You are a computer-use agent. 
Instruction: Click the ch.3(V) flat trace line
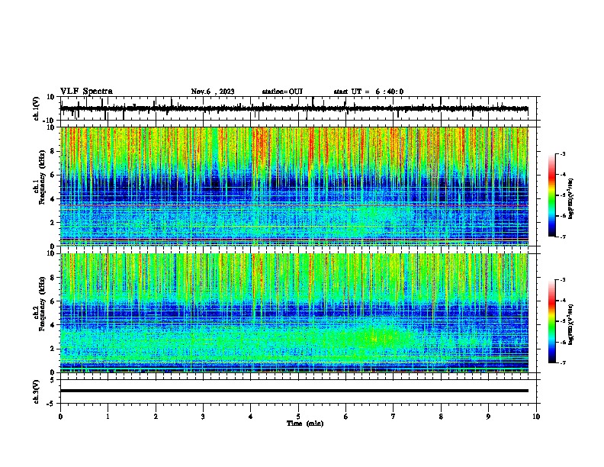coord(294,391)
